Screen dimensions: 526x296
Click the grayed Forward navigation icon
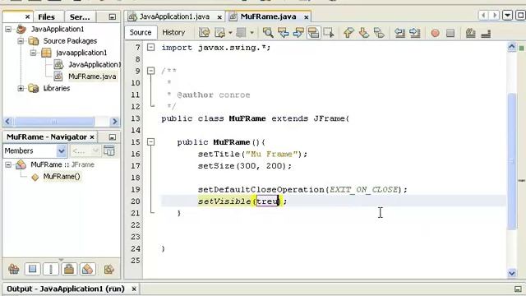(241, 33)
